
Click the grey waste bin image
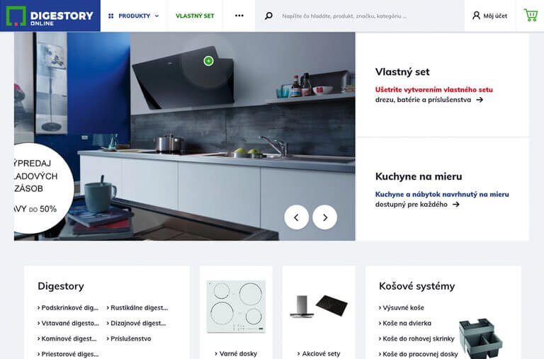(x=480, y=338)
